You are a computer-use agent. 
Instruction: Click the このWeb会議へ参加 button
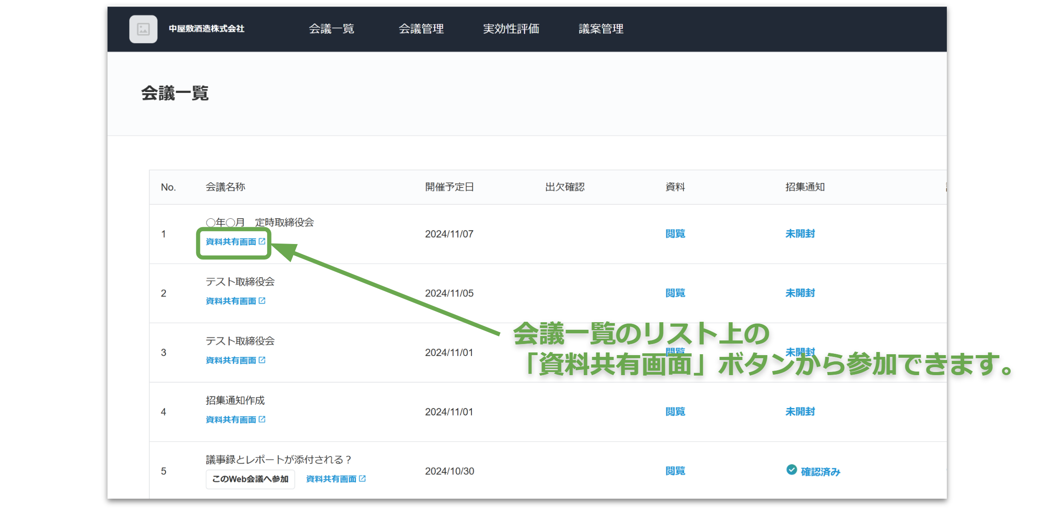coord(250,479)
